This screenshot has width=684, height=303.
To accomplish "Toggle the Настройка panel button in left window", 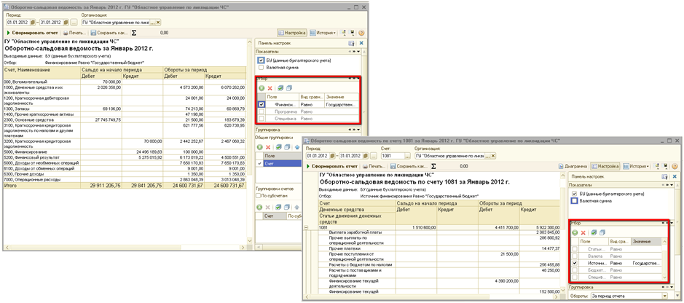I will point(291,33).
